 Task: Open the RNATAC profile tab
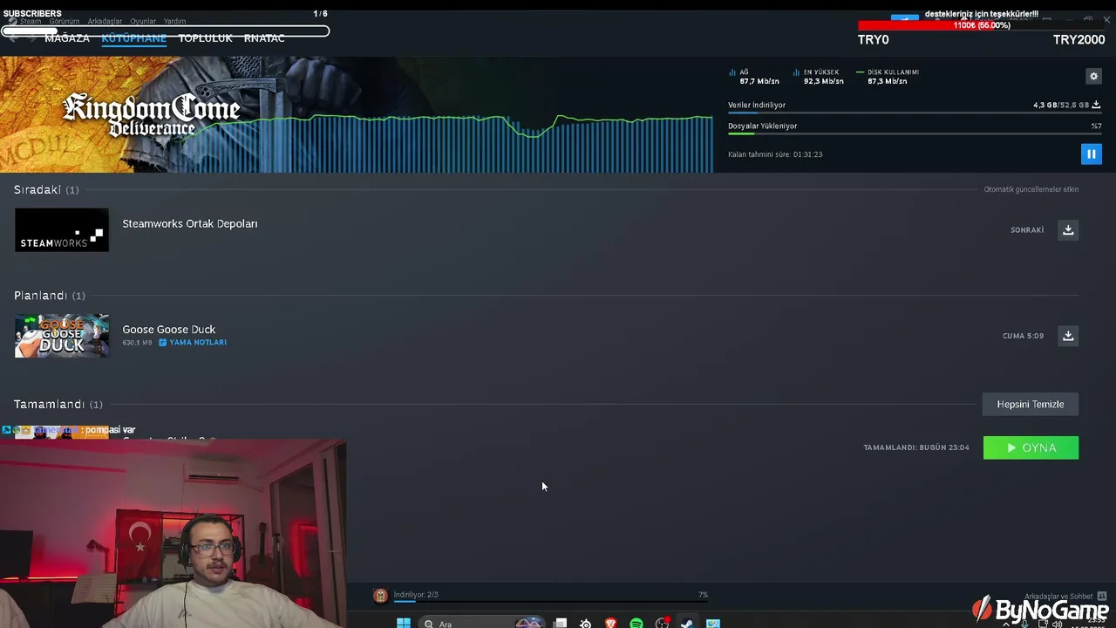[x=264, y=38]
